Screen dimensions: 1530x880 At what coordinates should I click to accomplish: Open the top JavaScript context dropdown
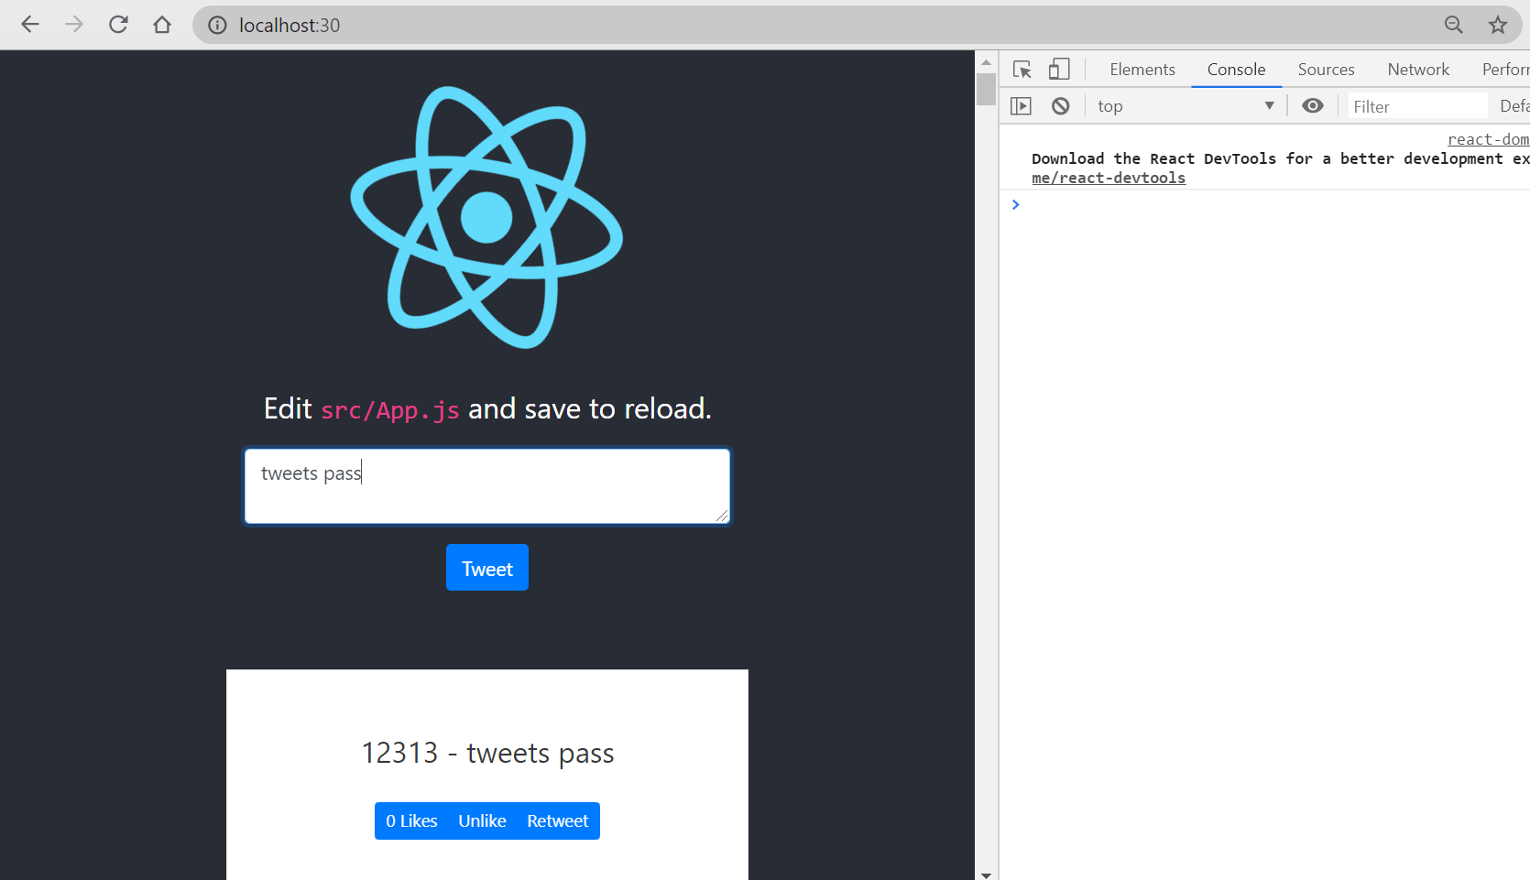(x=1186, y=106)
